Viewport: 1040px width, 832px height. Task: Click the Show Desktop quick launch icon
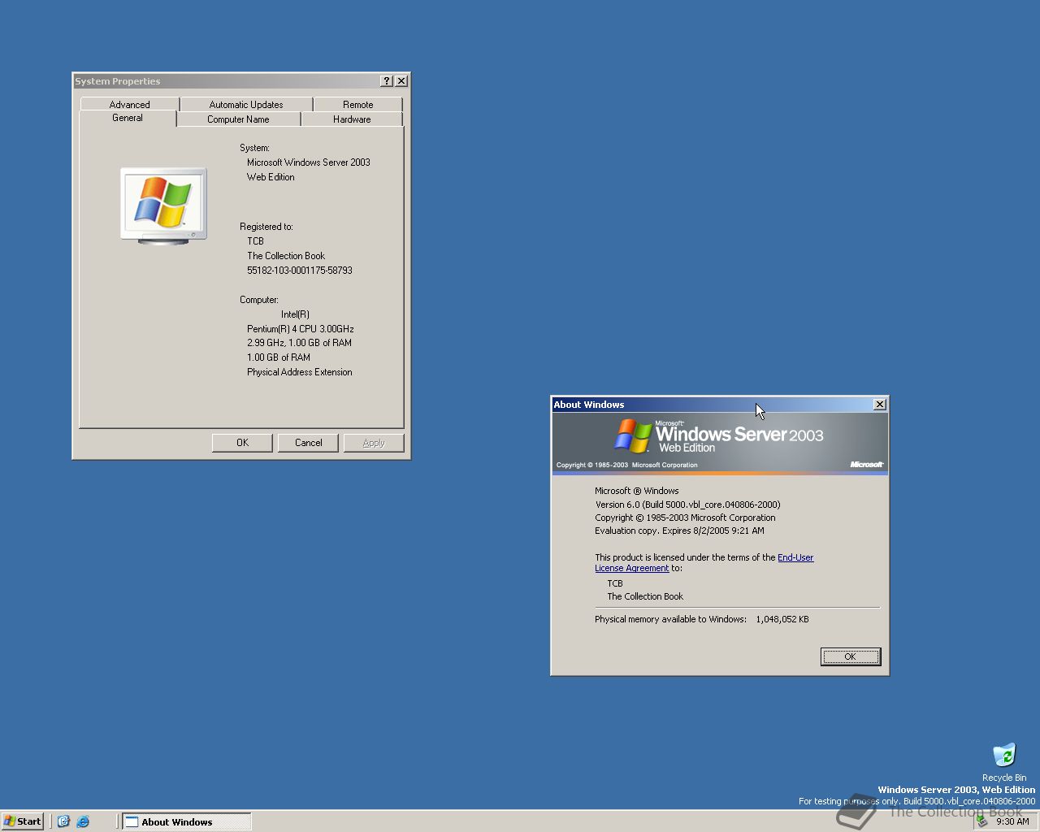[63, 821]
